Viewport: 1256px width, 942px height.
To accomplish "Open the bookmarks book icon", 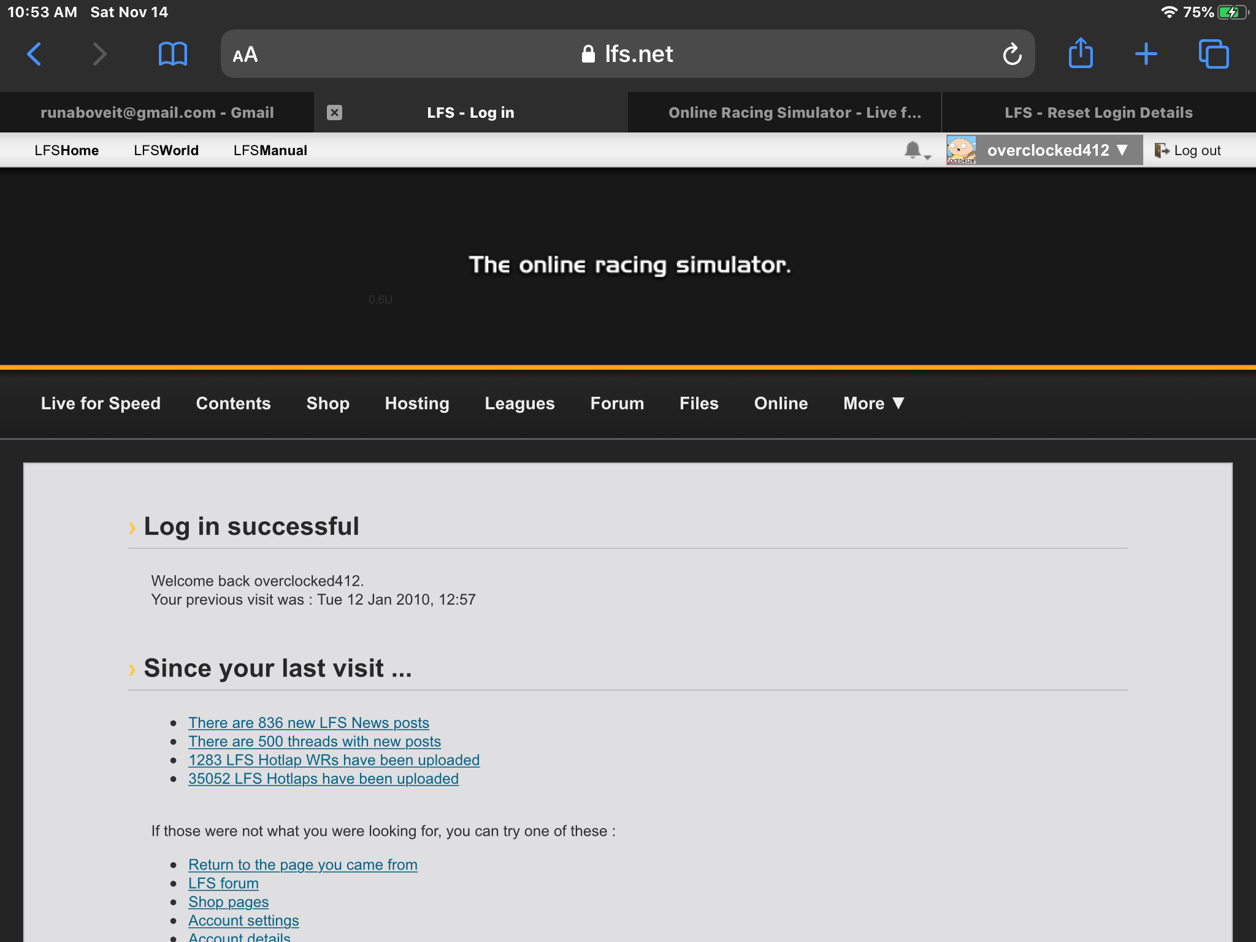I will click(172, 54).
